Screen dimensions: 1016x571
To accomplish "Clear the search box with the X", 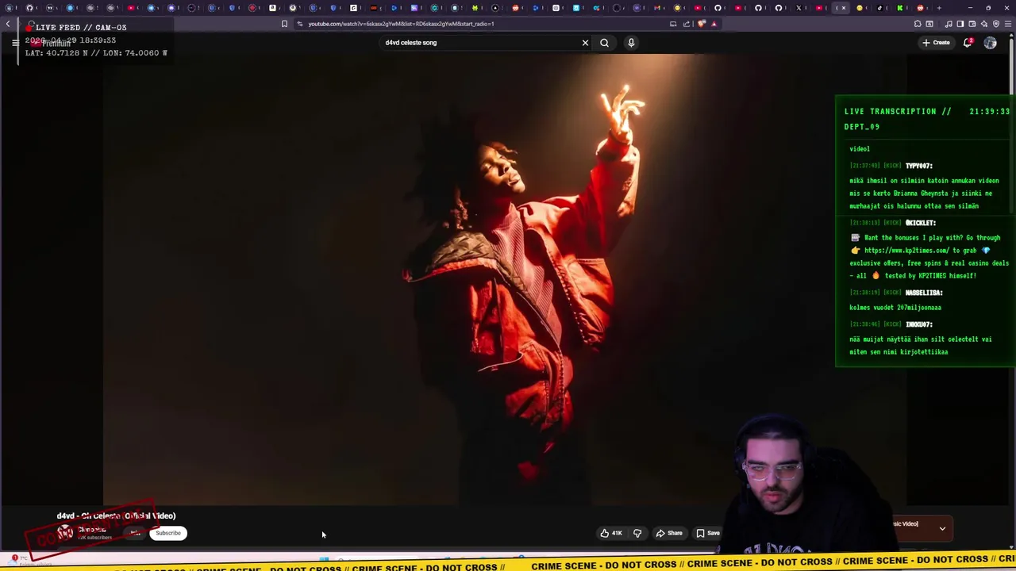I will pyautogui.click(x=585, y=43).
